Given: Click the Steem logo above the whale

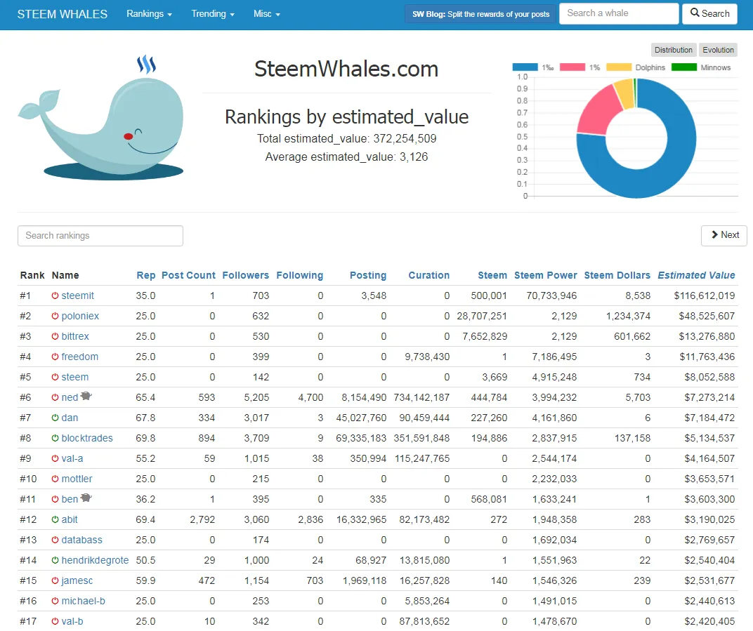Looking at the screenshot, I should tap(147, 64).
